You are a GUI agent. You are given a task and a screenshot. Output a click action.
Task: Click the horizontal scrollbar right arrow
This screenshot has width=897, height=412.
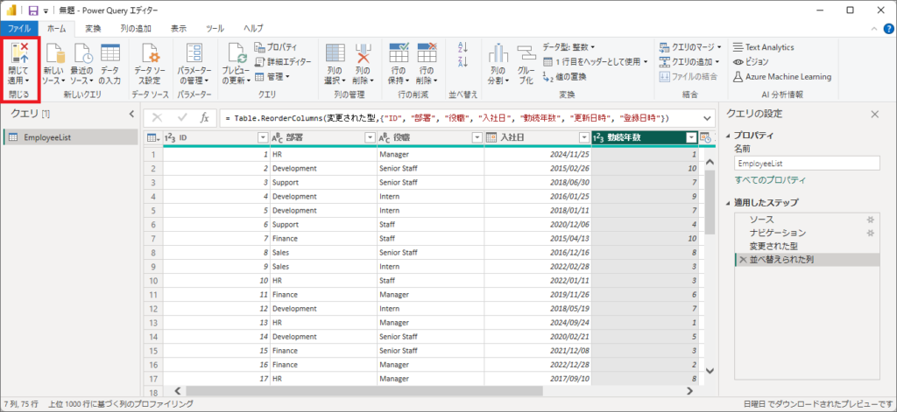(x=689, y=391)
